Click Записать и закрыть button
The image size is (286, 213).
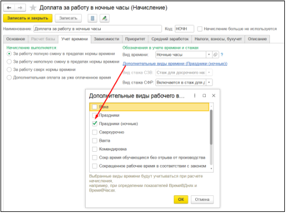tap(28, 18)
